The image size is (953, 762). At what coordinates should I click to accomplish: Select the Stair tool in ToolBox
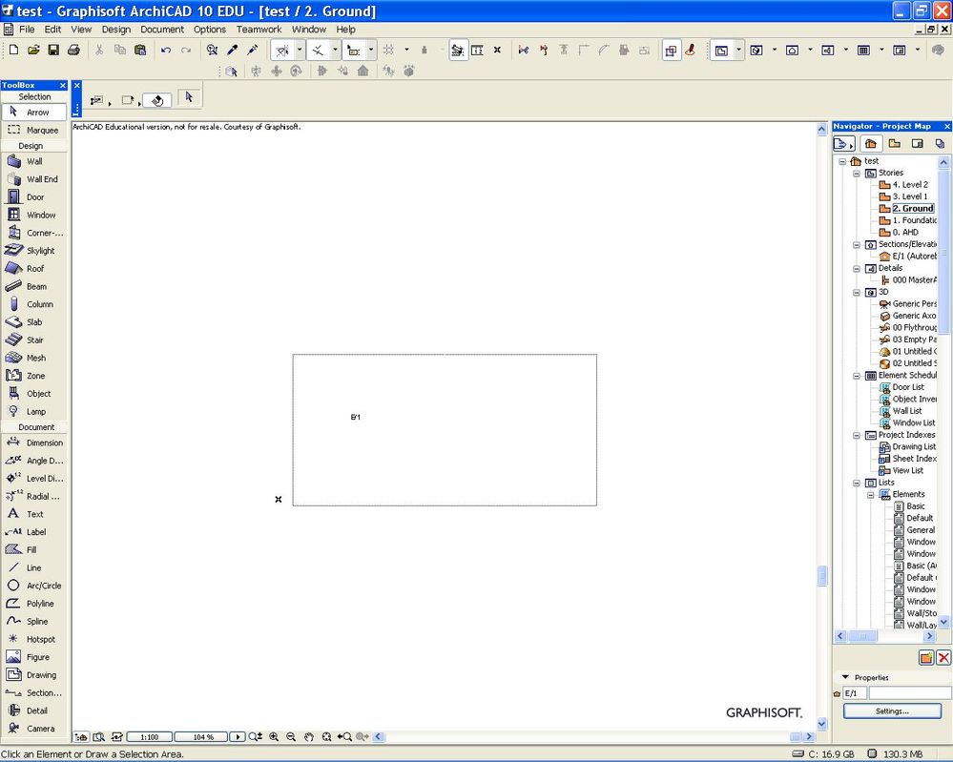tap(33, 340)
